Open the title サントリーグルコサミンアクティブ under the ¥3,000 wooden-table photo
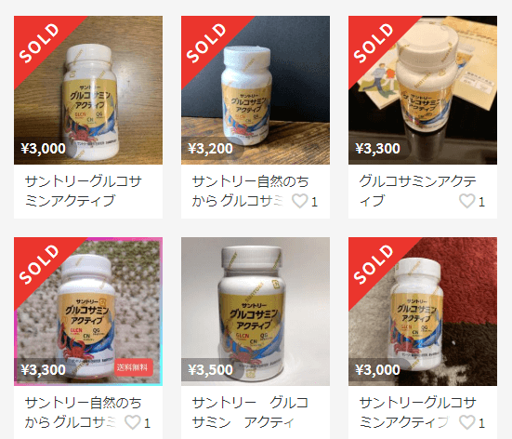 click(x=84, y=191)
